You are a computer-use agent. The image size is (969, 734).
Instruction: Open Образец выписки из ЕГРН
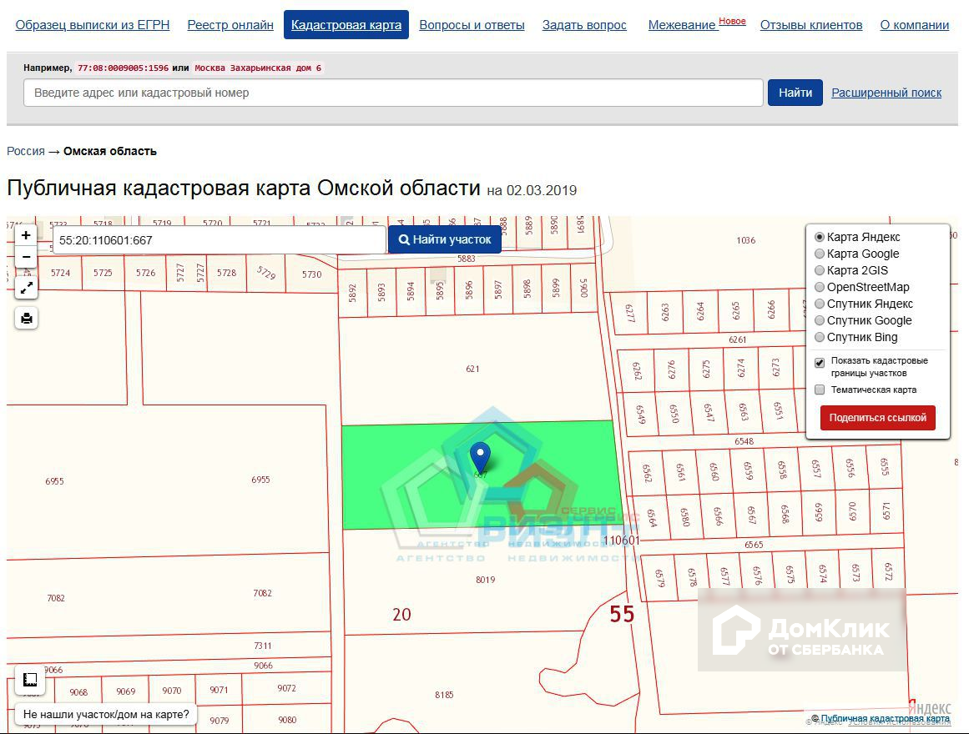click(x=93, y=25)
